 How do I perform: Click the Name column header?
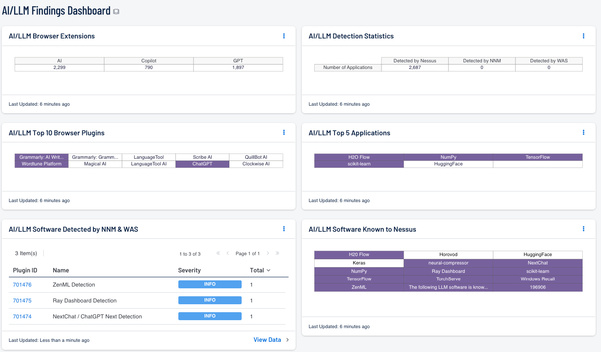point(61,270)
